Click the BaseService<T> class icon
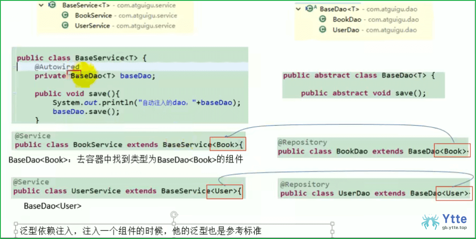Image resolution: width=476 pixels, height=239 pixels. [x=52, y=5]
